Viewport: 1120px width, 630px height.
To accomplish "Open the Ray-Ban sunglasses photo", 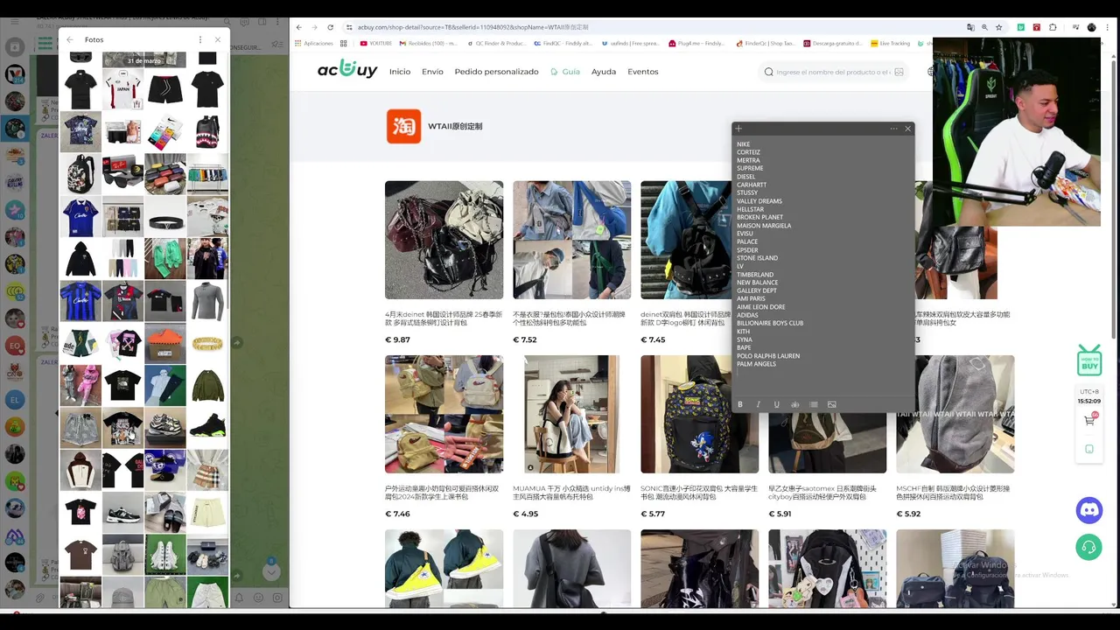I will point(122,174).
